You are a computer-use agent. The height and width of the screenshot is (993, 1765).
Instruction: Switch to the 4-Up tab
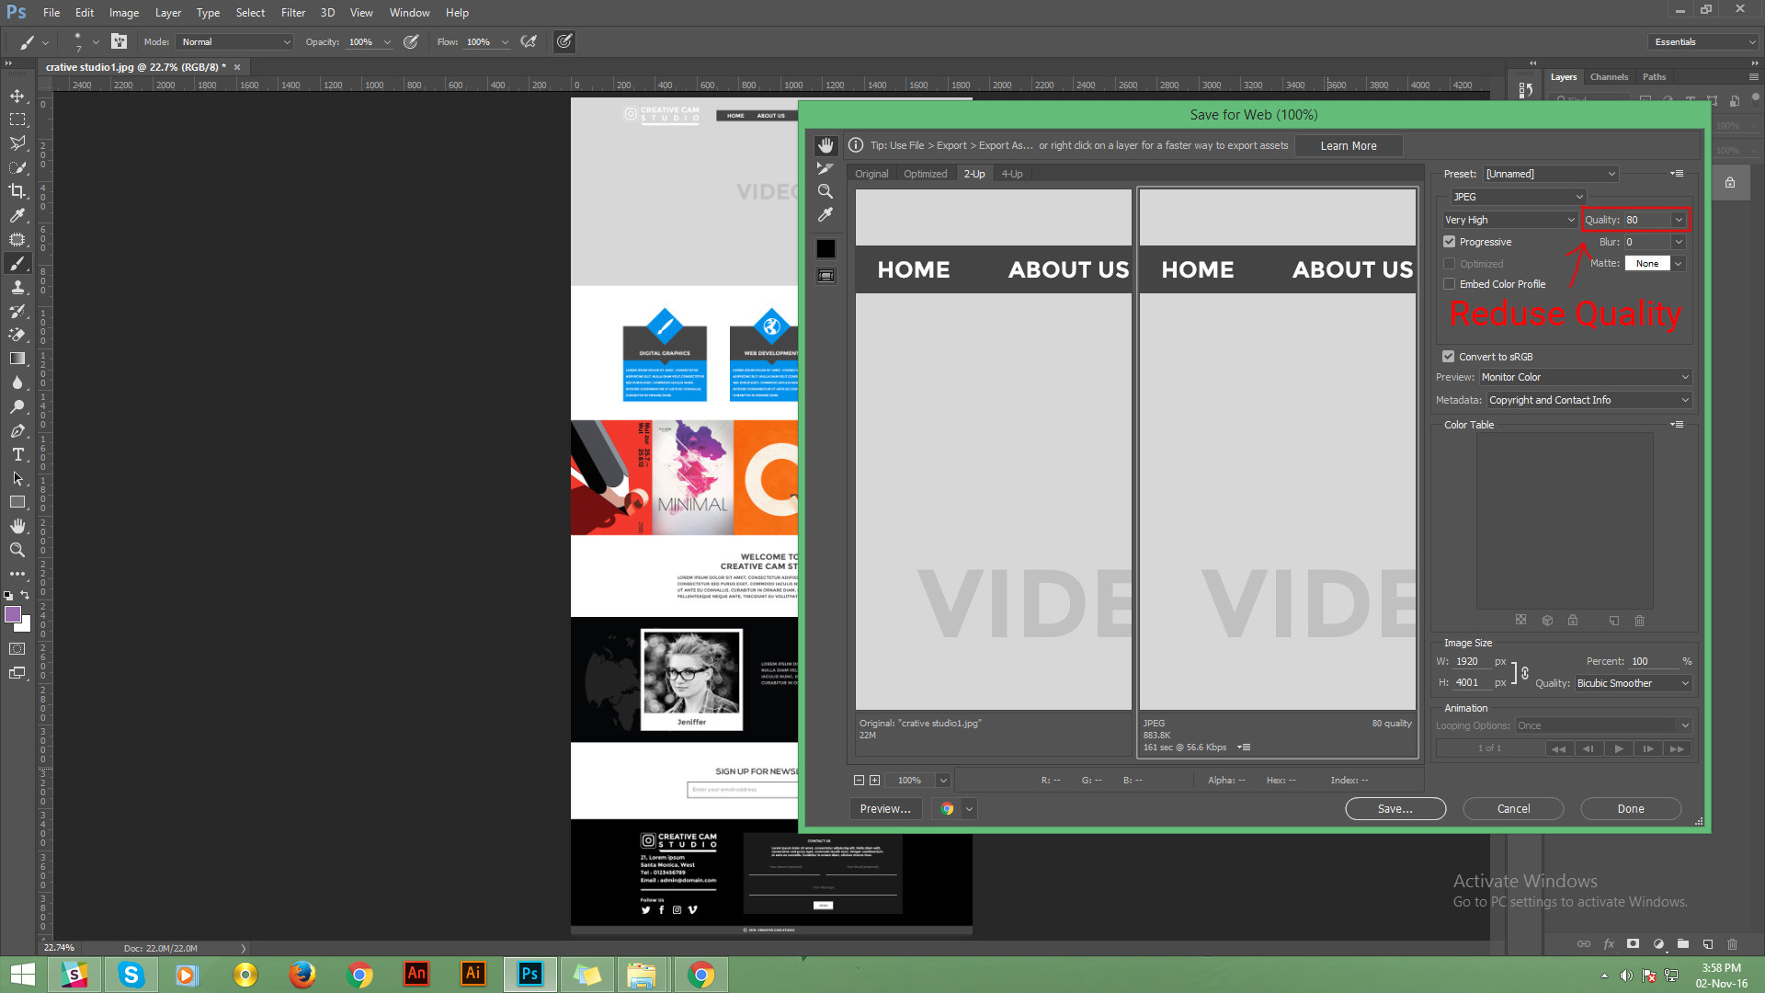1011,174
